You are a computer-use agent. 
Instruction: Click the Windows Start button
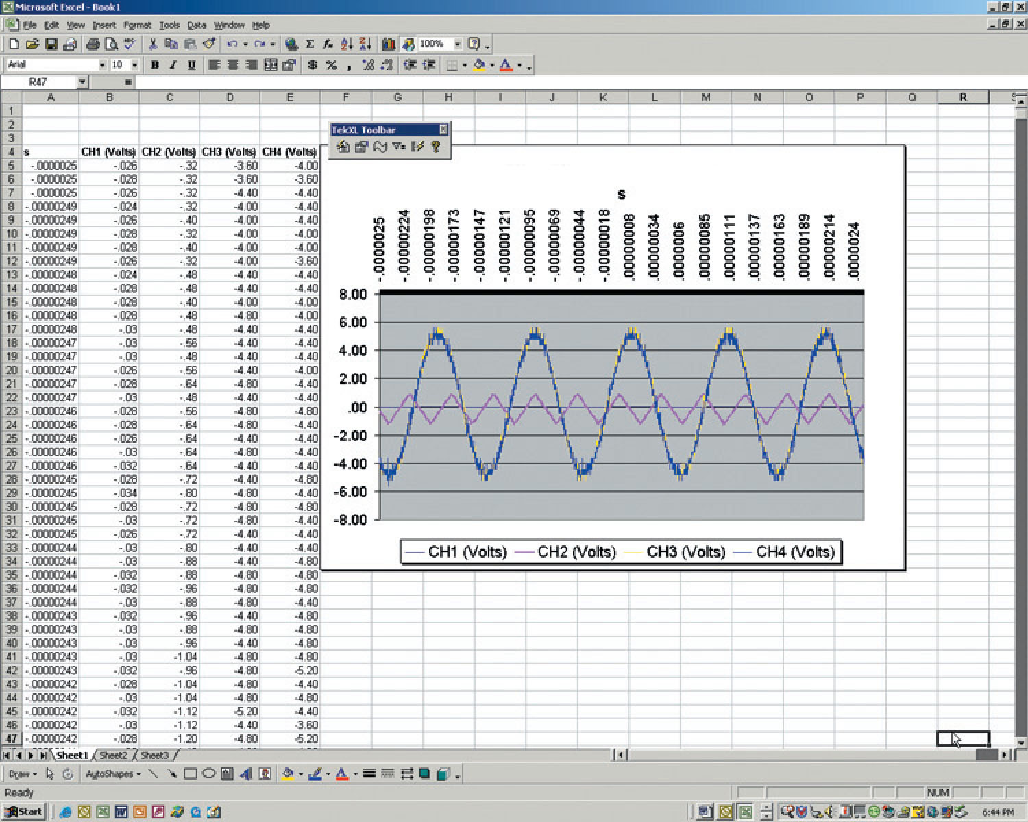click(x=25, y=812)
